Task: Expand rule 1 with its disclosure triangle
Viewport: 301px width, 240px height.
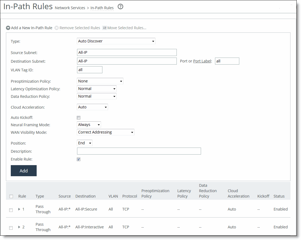Action: point(19,209)
